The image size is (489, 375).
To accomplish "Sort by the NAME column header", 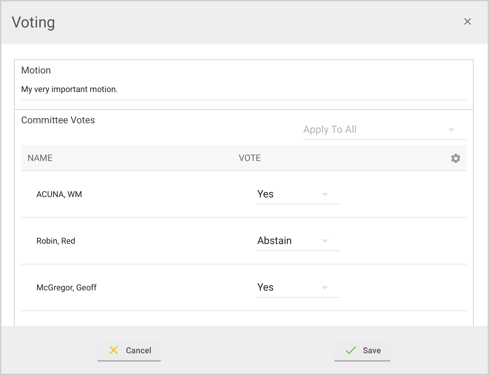I will click(40, 158).
